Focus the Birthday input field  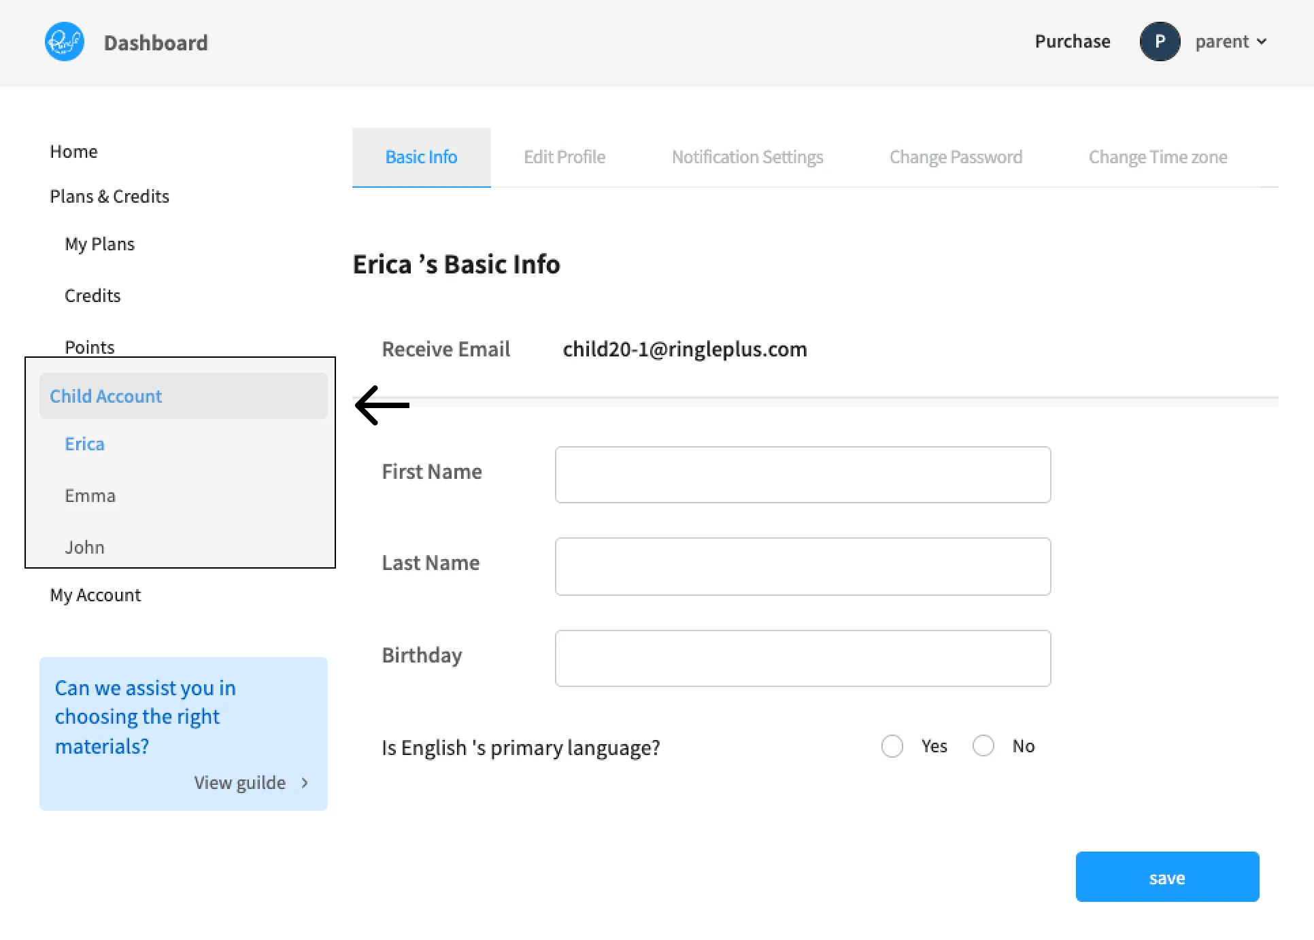[x=803, y=658]
